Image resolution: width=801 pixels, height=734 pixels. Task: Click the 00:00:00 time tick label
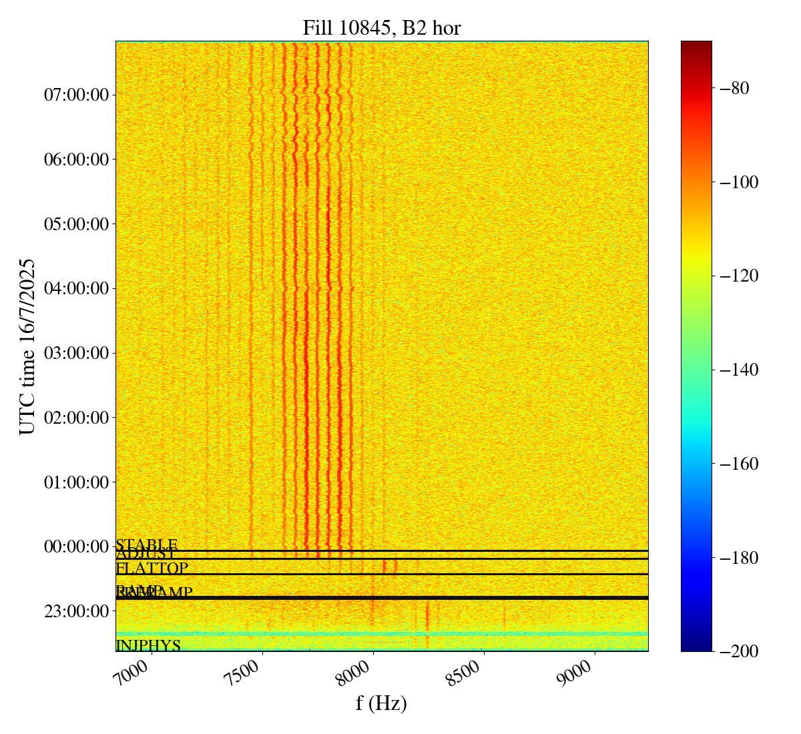point(76,546)
